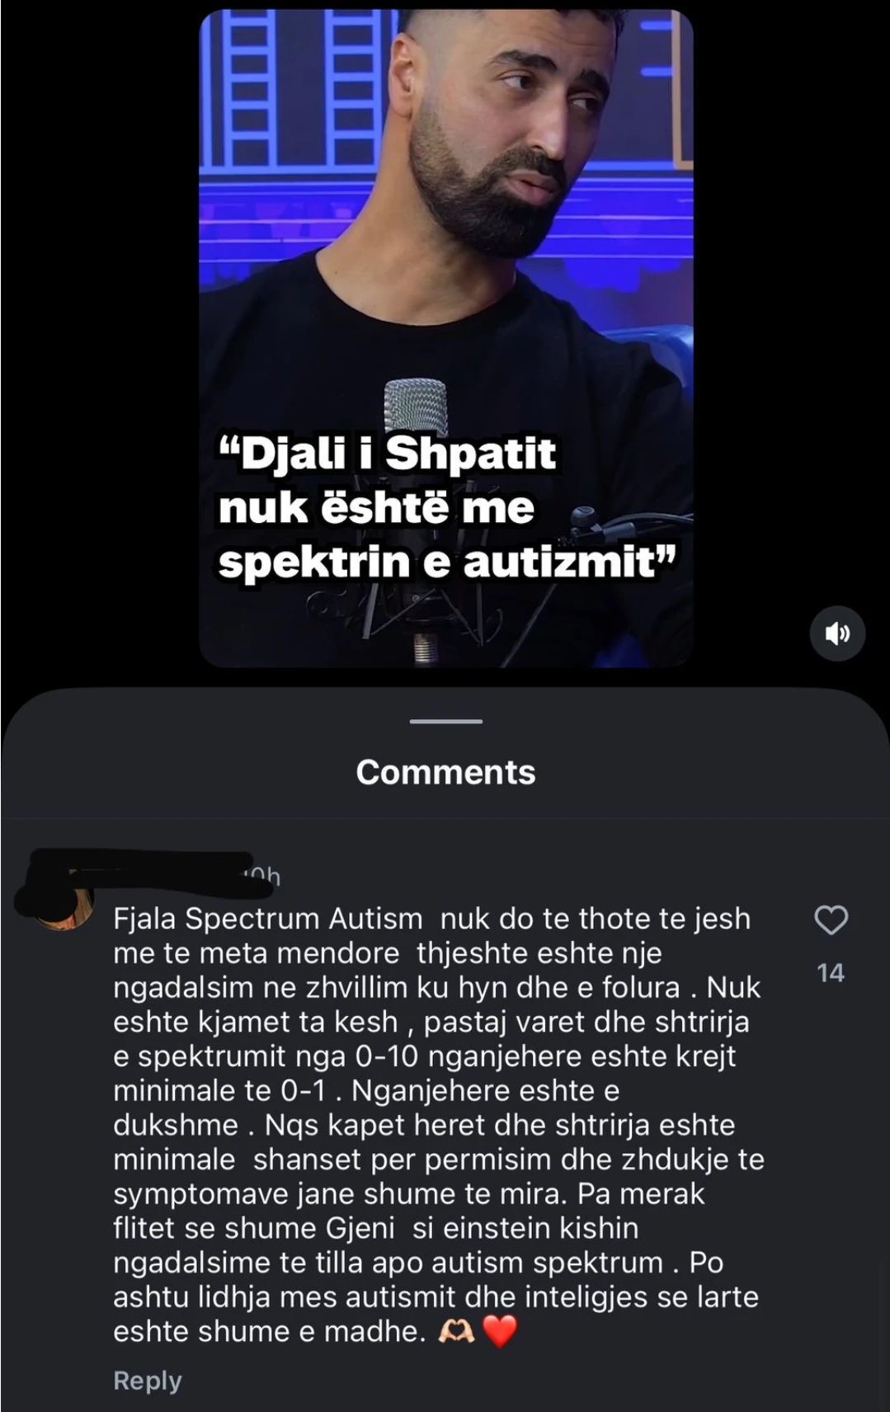Tap the red heart emoji ending the comment
Viewport: 890px width, 1412px height.
pyautogui.click(x=499, y=1331)
